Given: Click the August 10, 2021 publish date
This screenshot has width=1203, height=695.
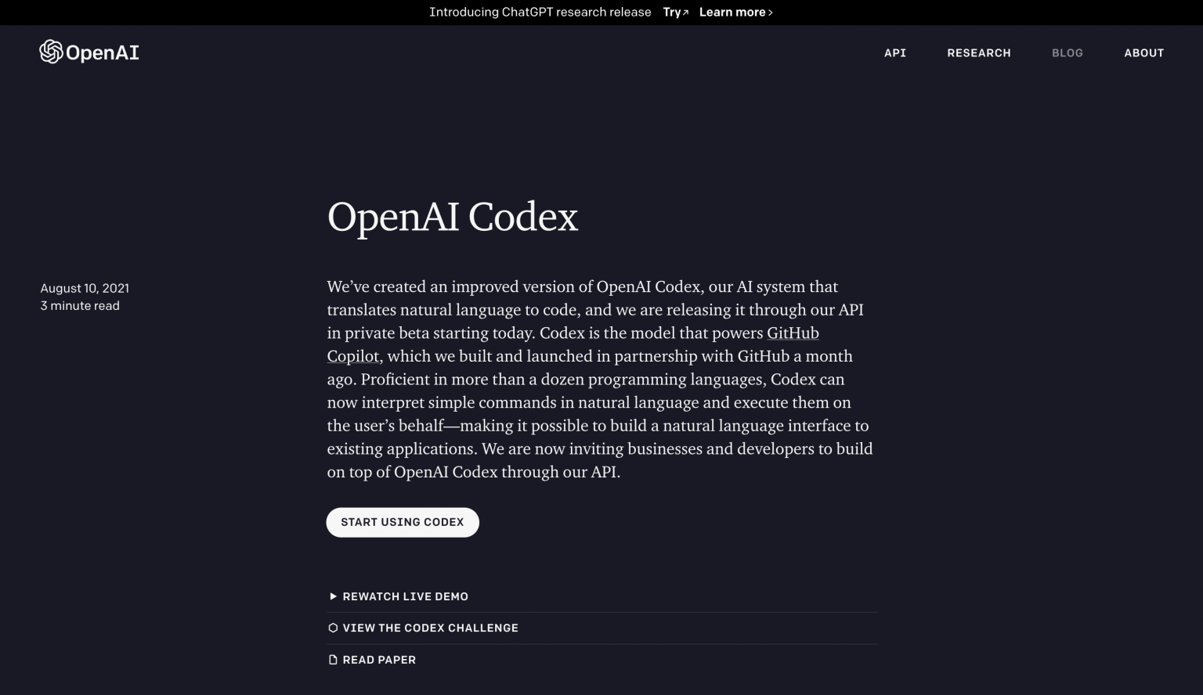Looking at the screenshot, I should (x=85, y=288).
